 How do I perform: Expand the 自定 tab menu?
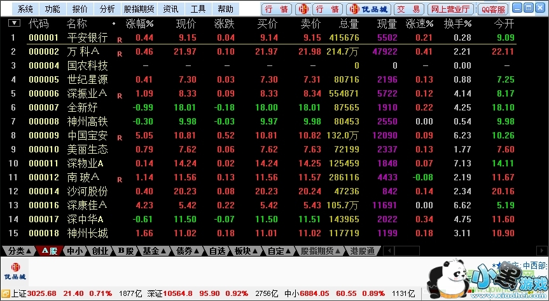[279, 251]
